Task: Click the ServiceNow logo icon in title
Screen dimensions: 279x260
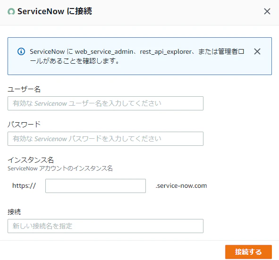Action: coord(11,11)
